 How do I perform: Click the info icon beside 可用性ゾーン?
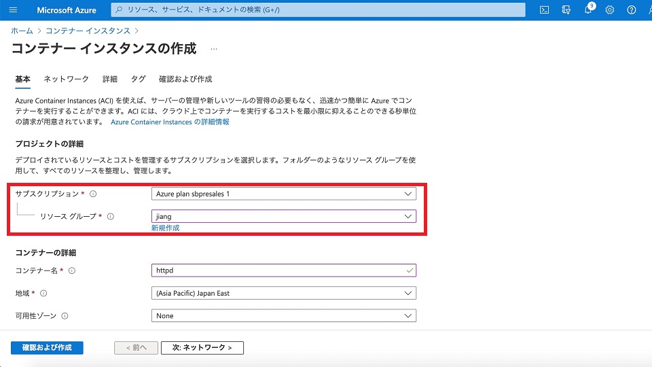coord(65,316)
